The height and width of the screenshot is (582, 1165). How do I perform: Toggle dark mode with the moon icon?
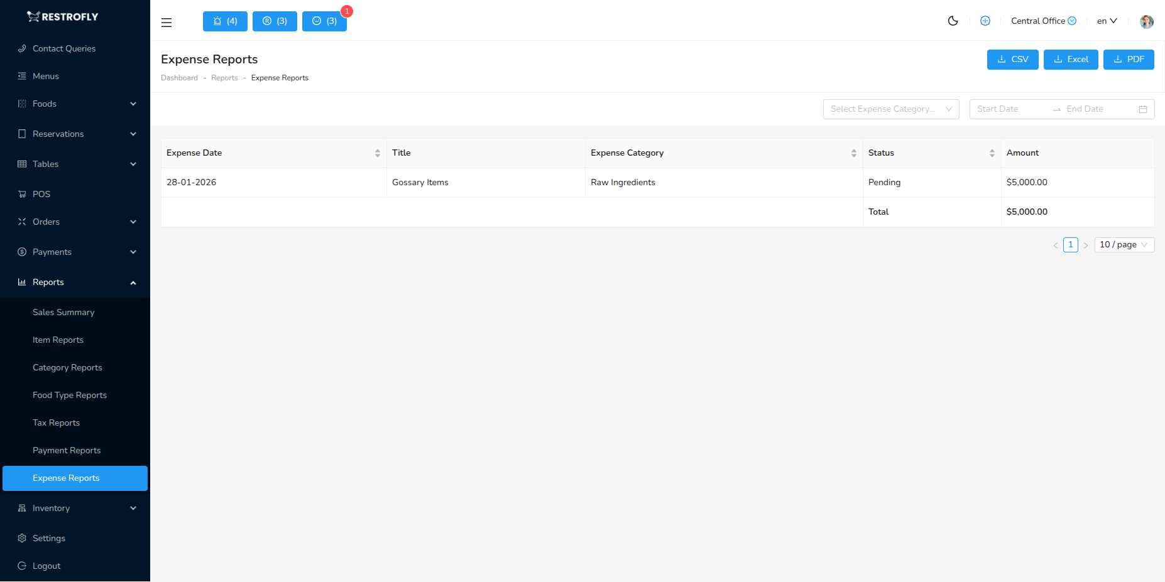click(x=953, y=21)
